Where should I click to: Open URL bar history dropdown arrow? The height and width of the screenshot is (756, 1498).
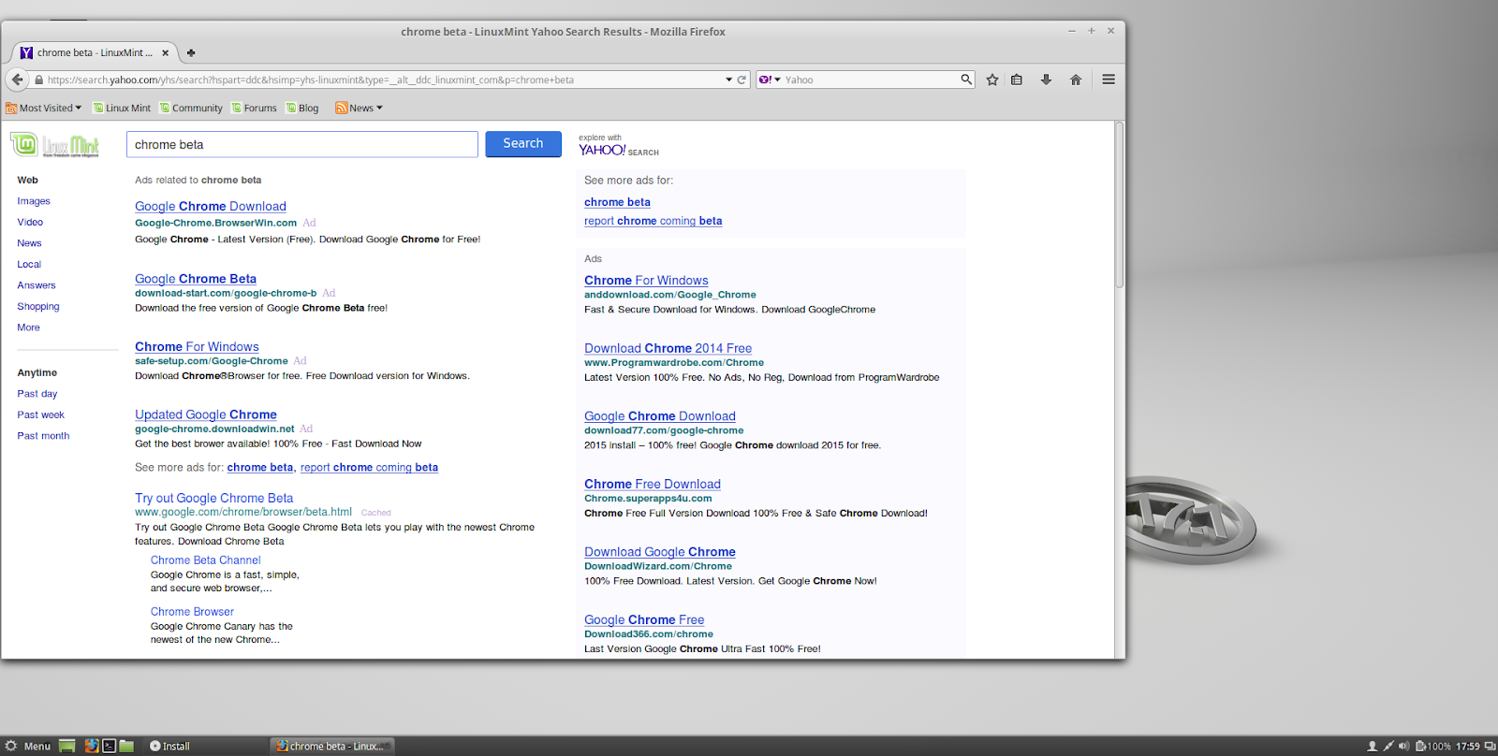(x=729, y=80)
